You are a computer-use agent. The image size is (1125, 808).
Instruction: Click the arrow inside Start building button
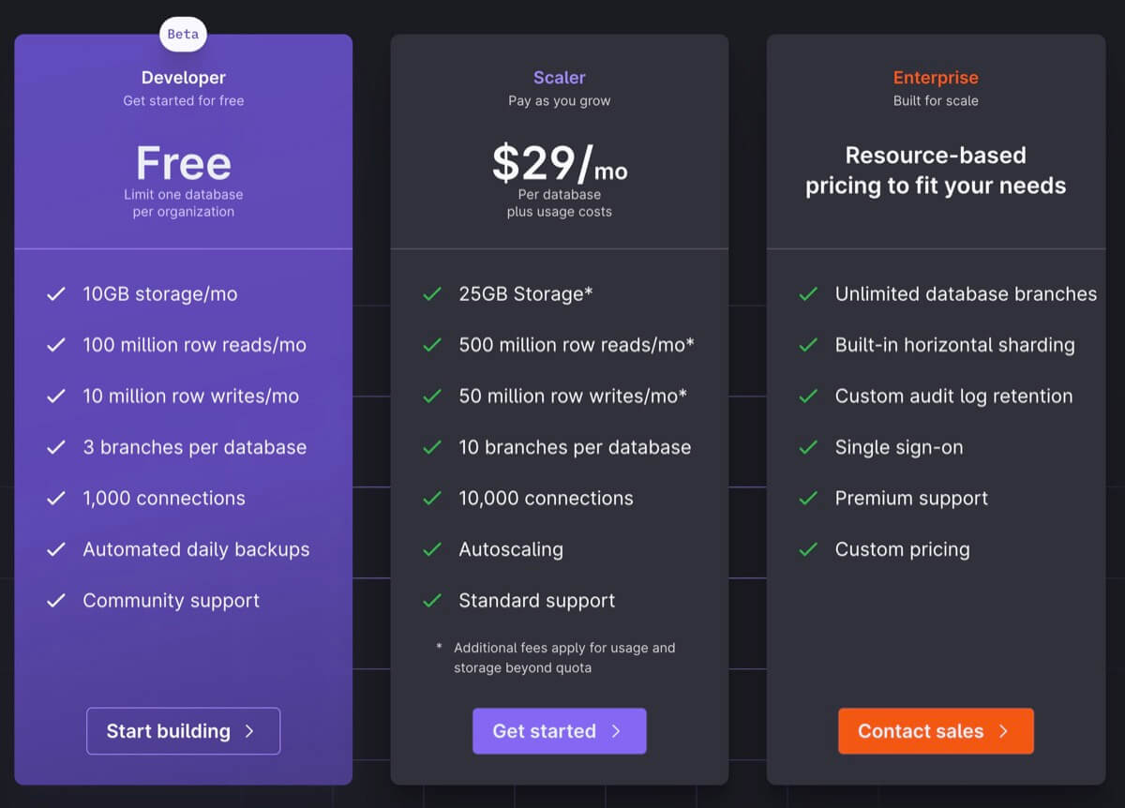(x=249, y=731)
